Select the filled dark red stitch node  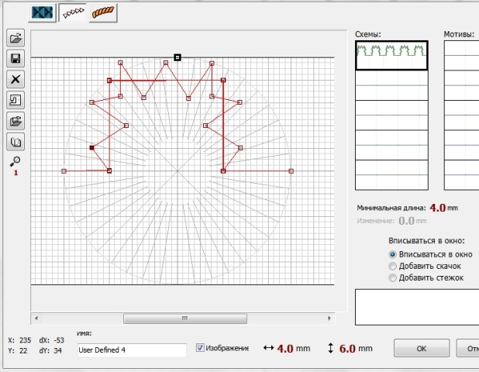pos(91,147)
